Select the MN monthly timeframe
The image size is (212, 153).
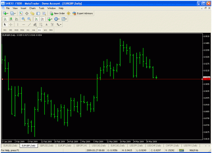coord(51,30)
